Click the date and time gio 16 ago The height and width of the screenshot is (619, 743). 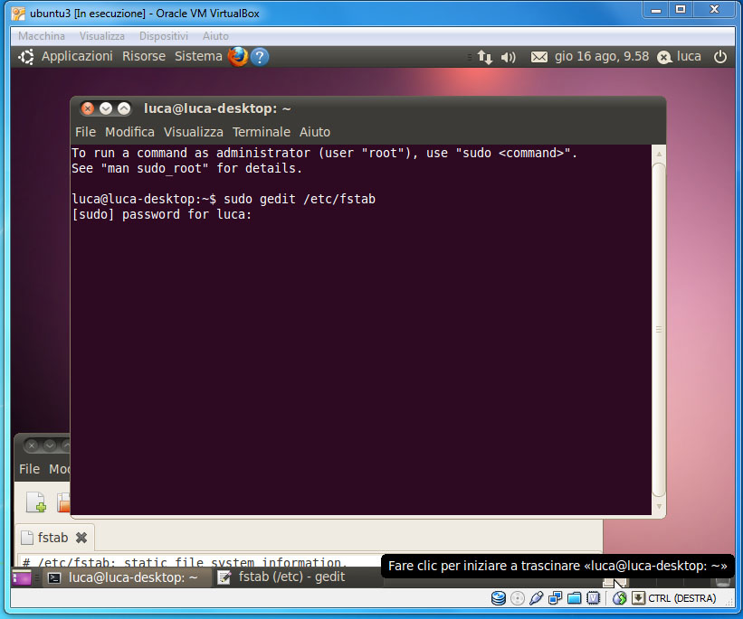pos(602,56)
